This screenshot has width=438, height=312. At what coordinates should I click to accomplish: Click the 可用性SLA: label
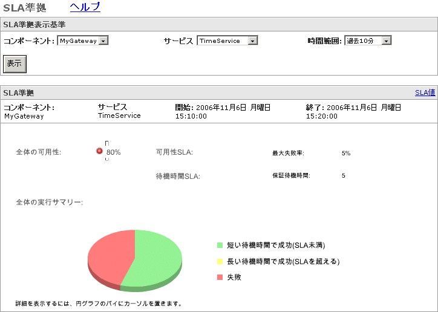(x=174, y=152)
